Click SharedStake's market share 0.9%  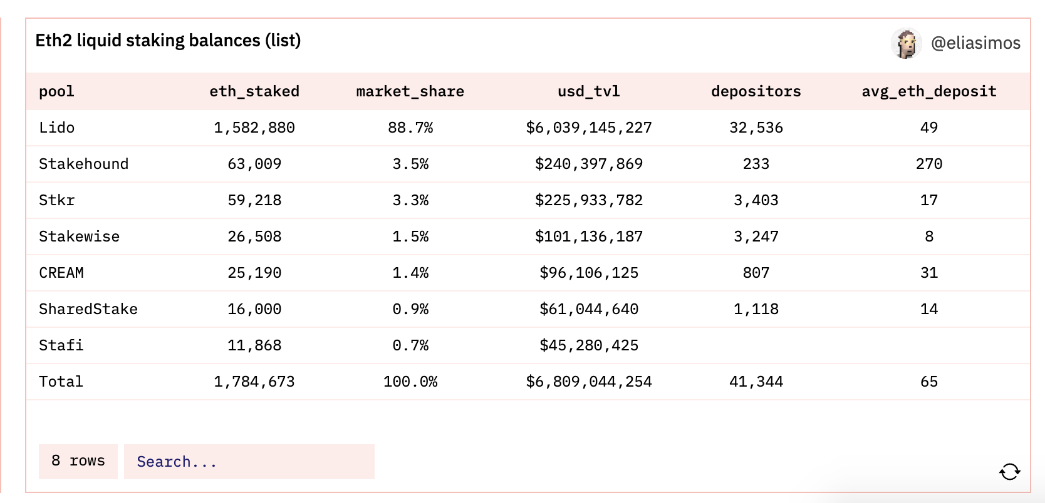point(410,309)
